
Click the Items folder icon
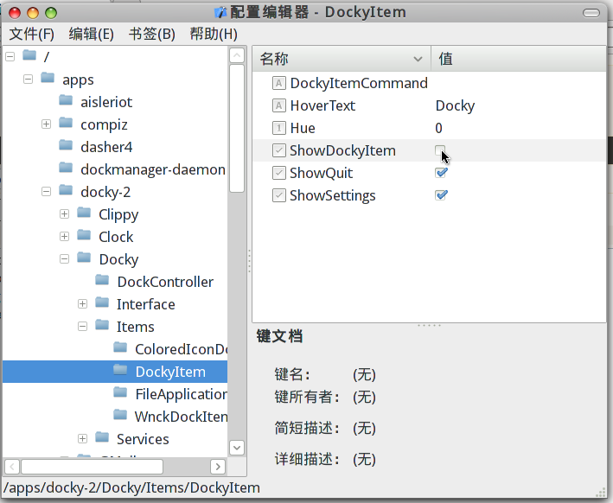(x=102, y=325)
